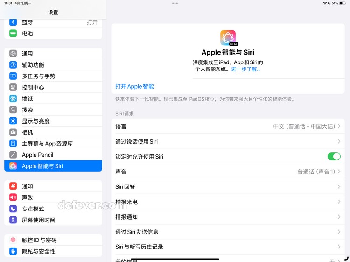Image resolution: width=350 pixels, height=262 pixels.
Task: Open 屏幕使用时间 settings
Action: (53, 220)
